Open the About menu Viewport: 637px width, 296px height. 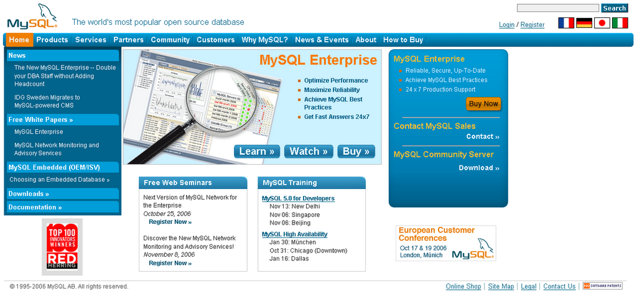tap(366, 40)
